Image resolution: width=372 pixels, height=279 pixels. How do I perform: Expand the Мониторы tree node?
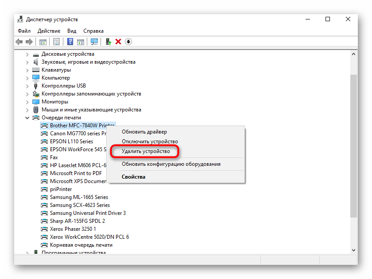tap(27, 102)
